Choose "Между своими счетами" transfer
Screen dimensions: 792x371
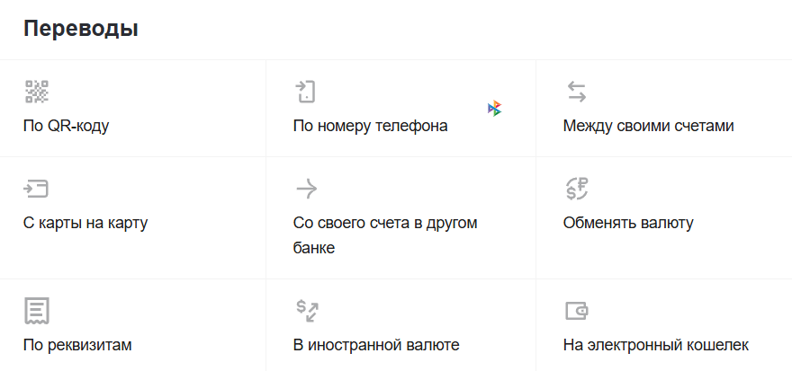click(x=648, y=126)
